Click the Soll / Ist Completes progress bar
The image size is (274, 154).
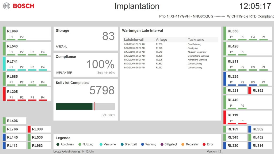85,106
